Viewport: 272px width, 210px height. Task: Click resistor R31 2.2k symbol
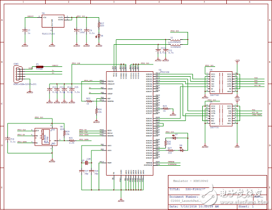pyautogui.click(x=72, y=141)
